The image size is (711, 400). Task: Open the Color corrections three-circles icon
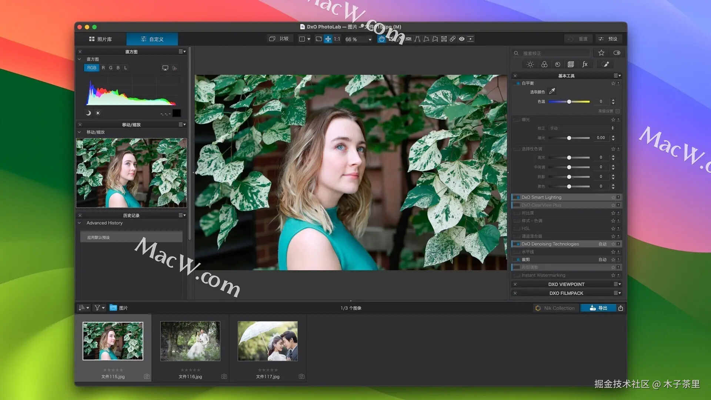544,64
